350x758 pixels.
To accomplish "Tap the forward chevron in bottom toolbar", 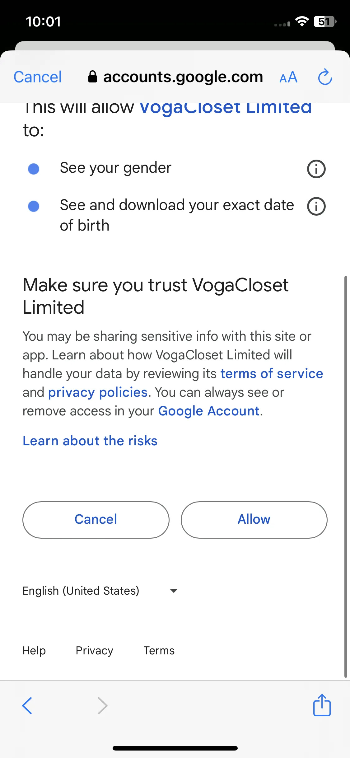I will 102,705.
